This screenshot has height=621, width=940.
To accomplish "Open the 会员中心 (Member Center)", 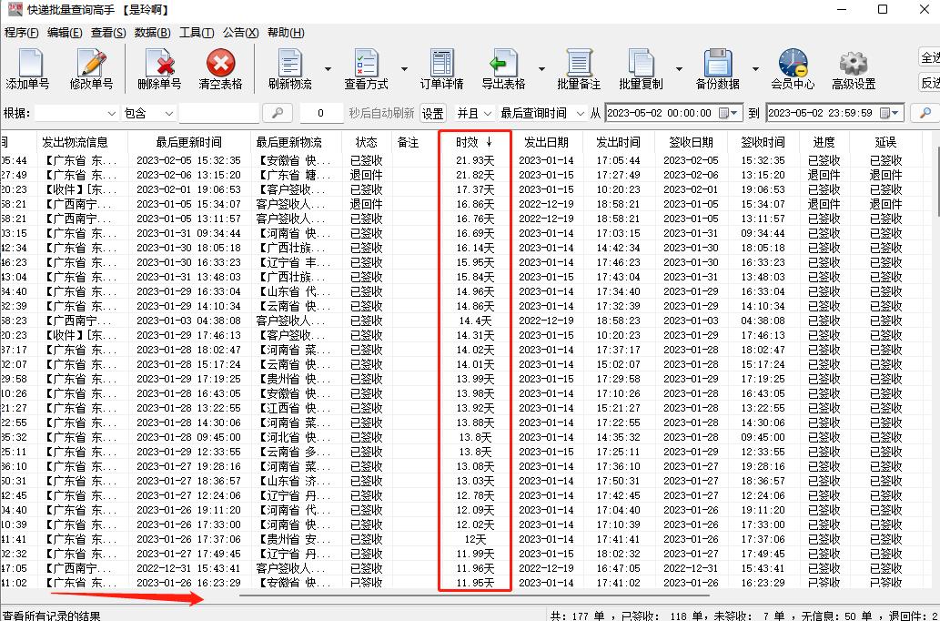I will click(x=793, y=68).
